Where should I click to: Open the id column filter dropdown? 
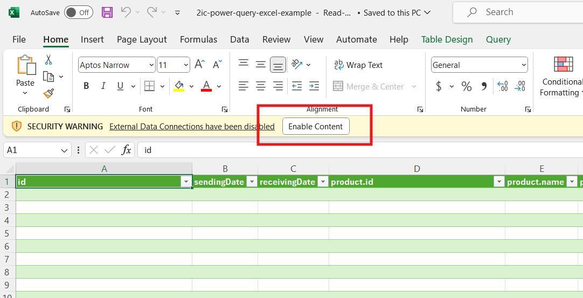click(x=186, y=182)
